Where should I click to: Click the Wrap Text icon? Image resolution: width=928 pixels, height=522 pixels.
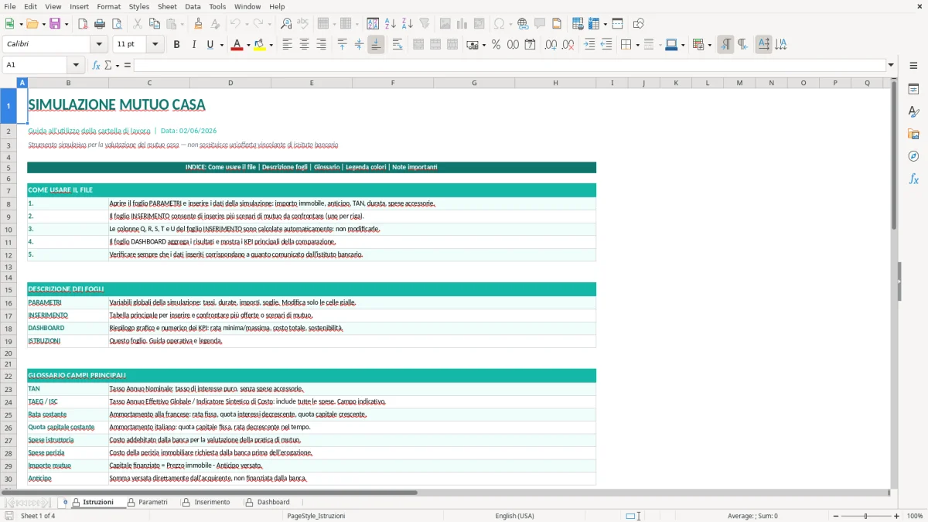tap(397, 45)
